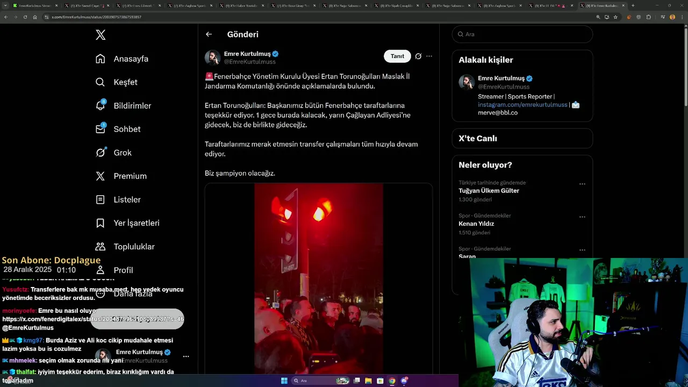Click the Listeler icon

(101, 199)
